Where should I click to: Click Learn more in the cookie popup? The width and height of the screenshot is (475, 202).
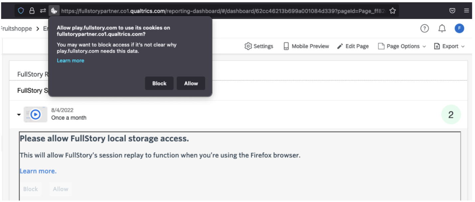(70, 60)
